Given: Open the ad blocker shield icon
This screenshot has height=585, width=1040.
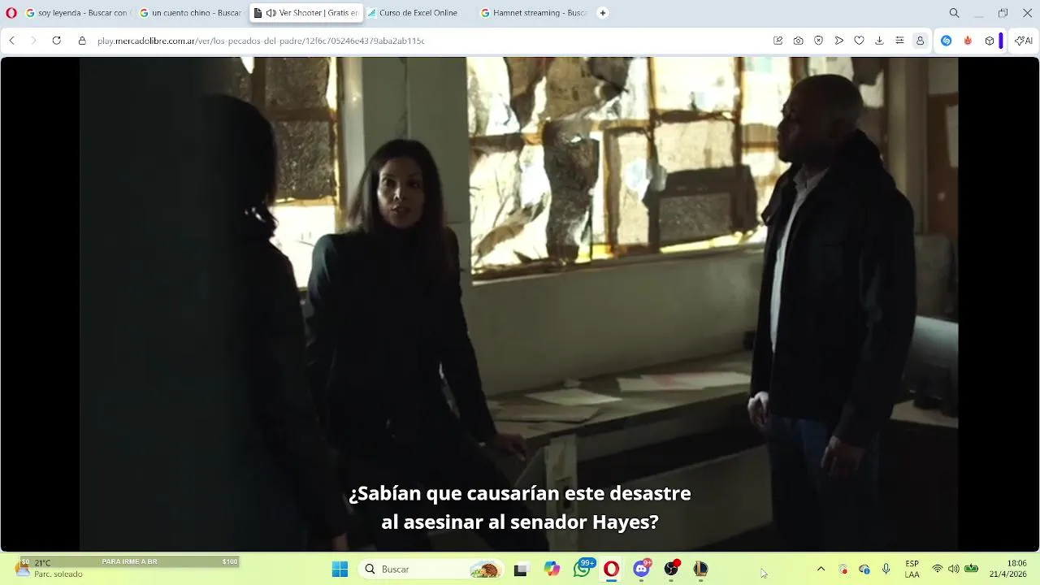Looking at the screenshot, I should [818, 41].
